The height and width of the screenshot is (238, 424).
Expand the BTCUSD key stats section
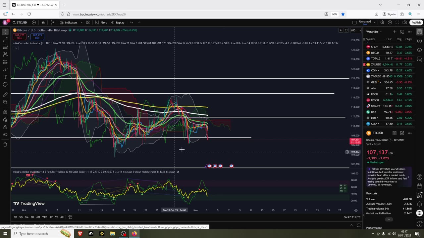tap(389, 219)
